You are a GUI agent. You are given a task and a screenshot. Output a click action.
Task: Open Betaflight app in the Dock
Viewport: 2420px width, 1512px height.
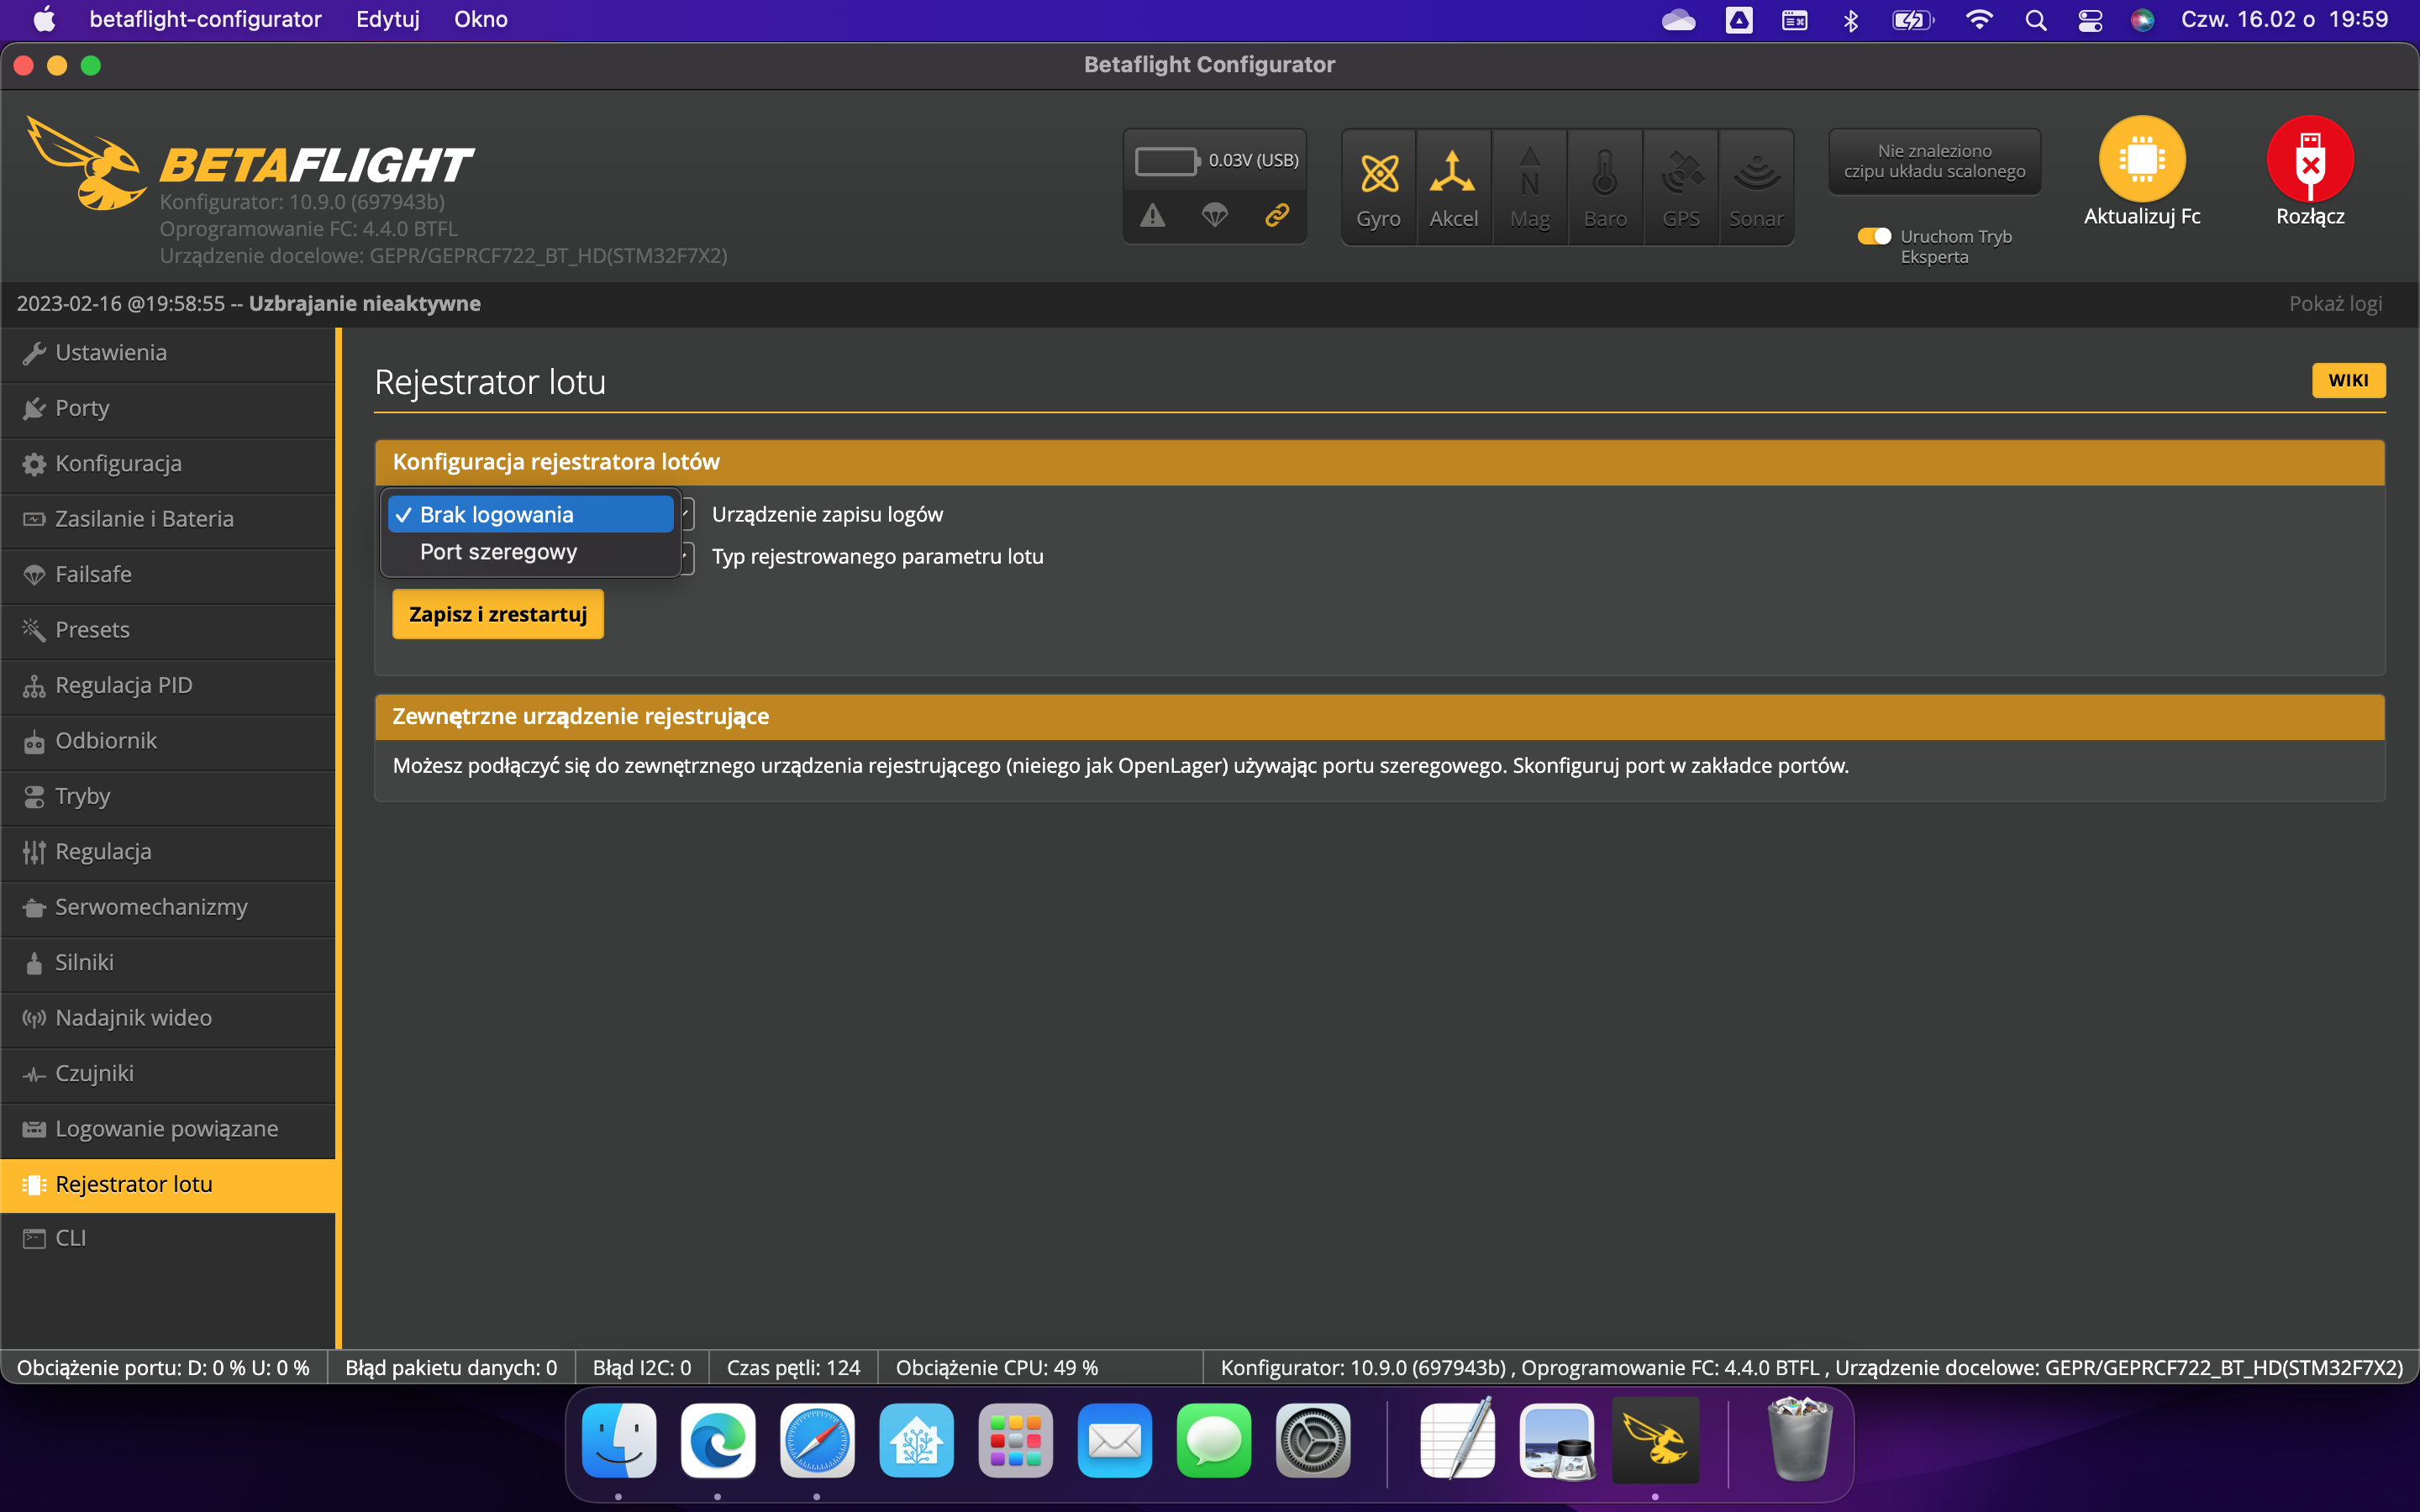tap(1655, 1441)
